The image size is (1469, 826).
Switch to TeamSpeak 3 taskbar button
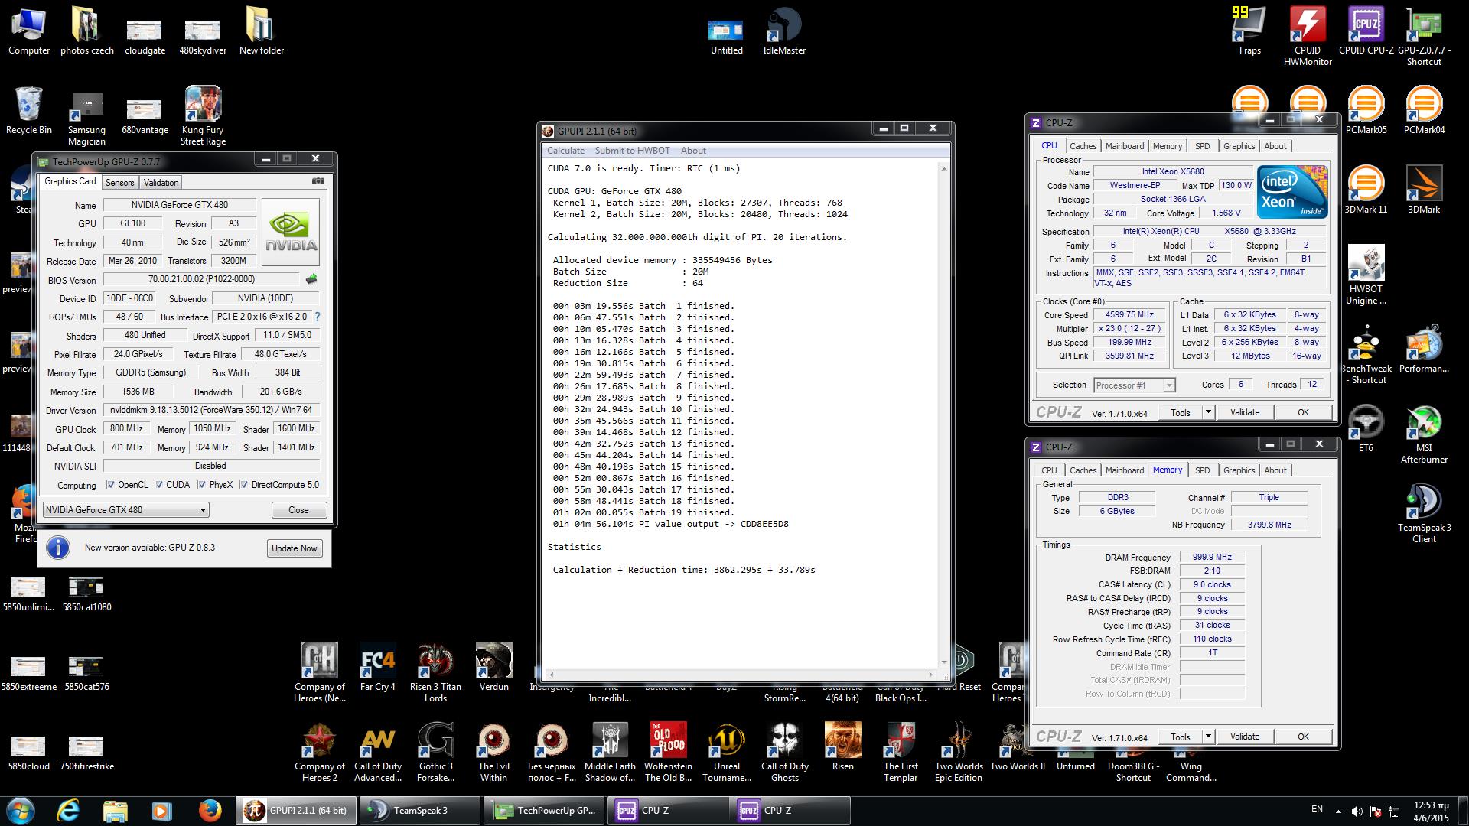(x=419, y=810)
